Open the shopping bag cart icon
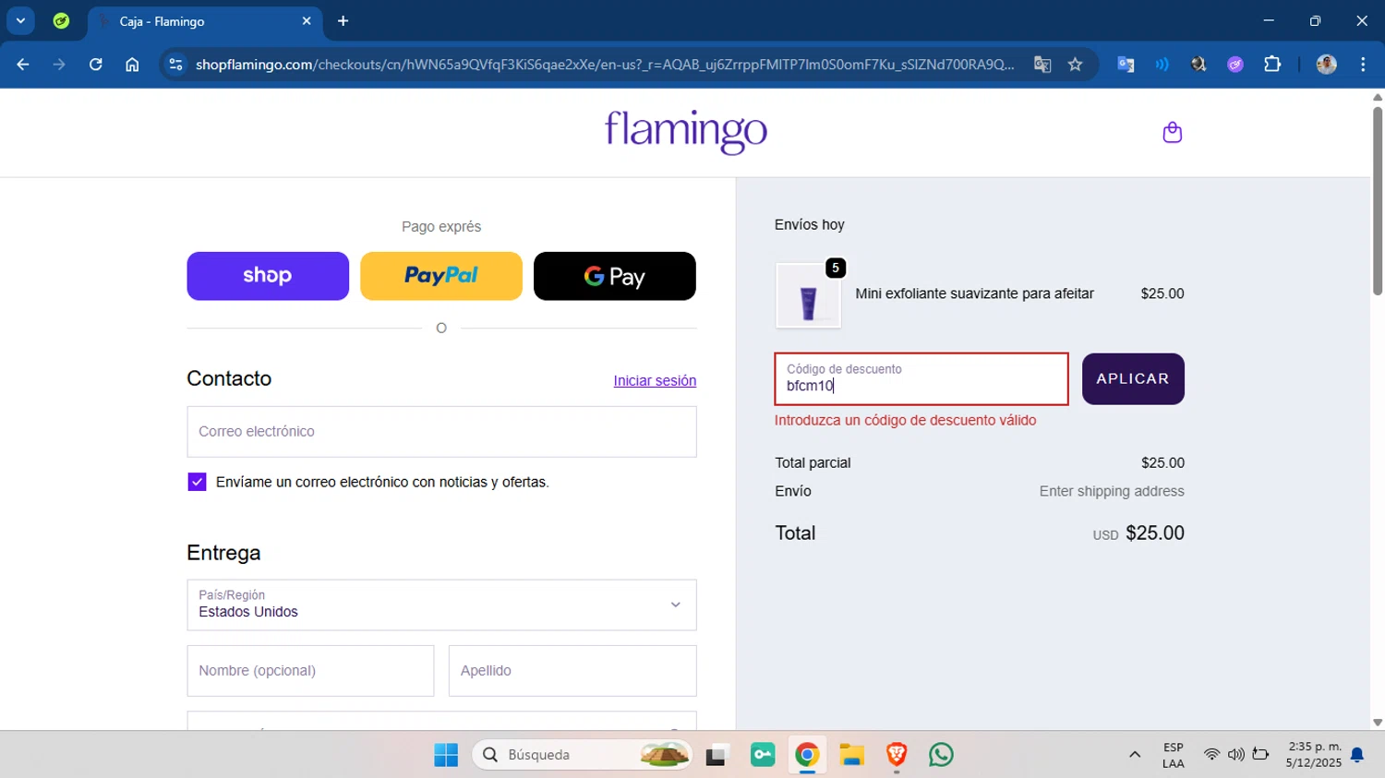Image resolution: width=1385 pixels, height=778 pixels. pyautogui.click(x=1172, y=133)
